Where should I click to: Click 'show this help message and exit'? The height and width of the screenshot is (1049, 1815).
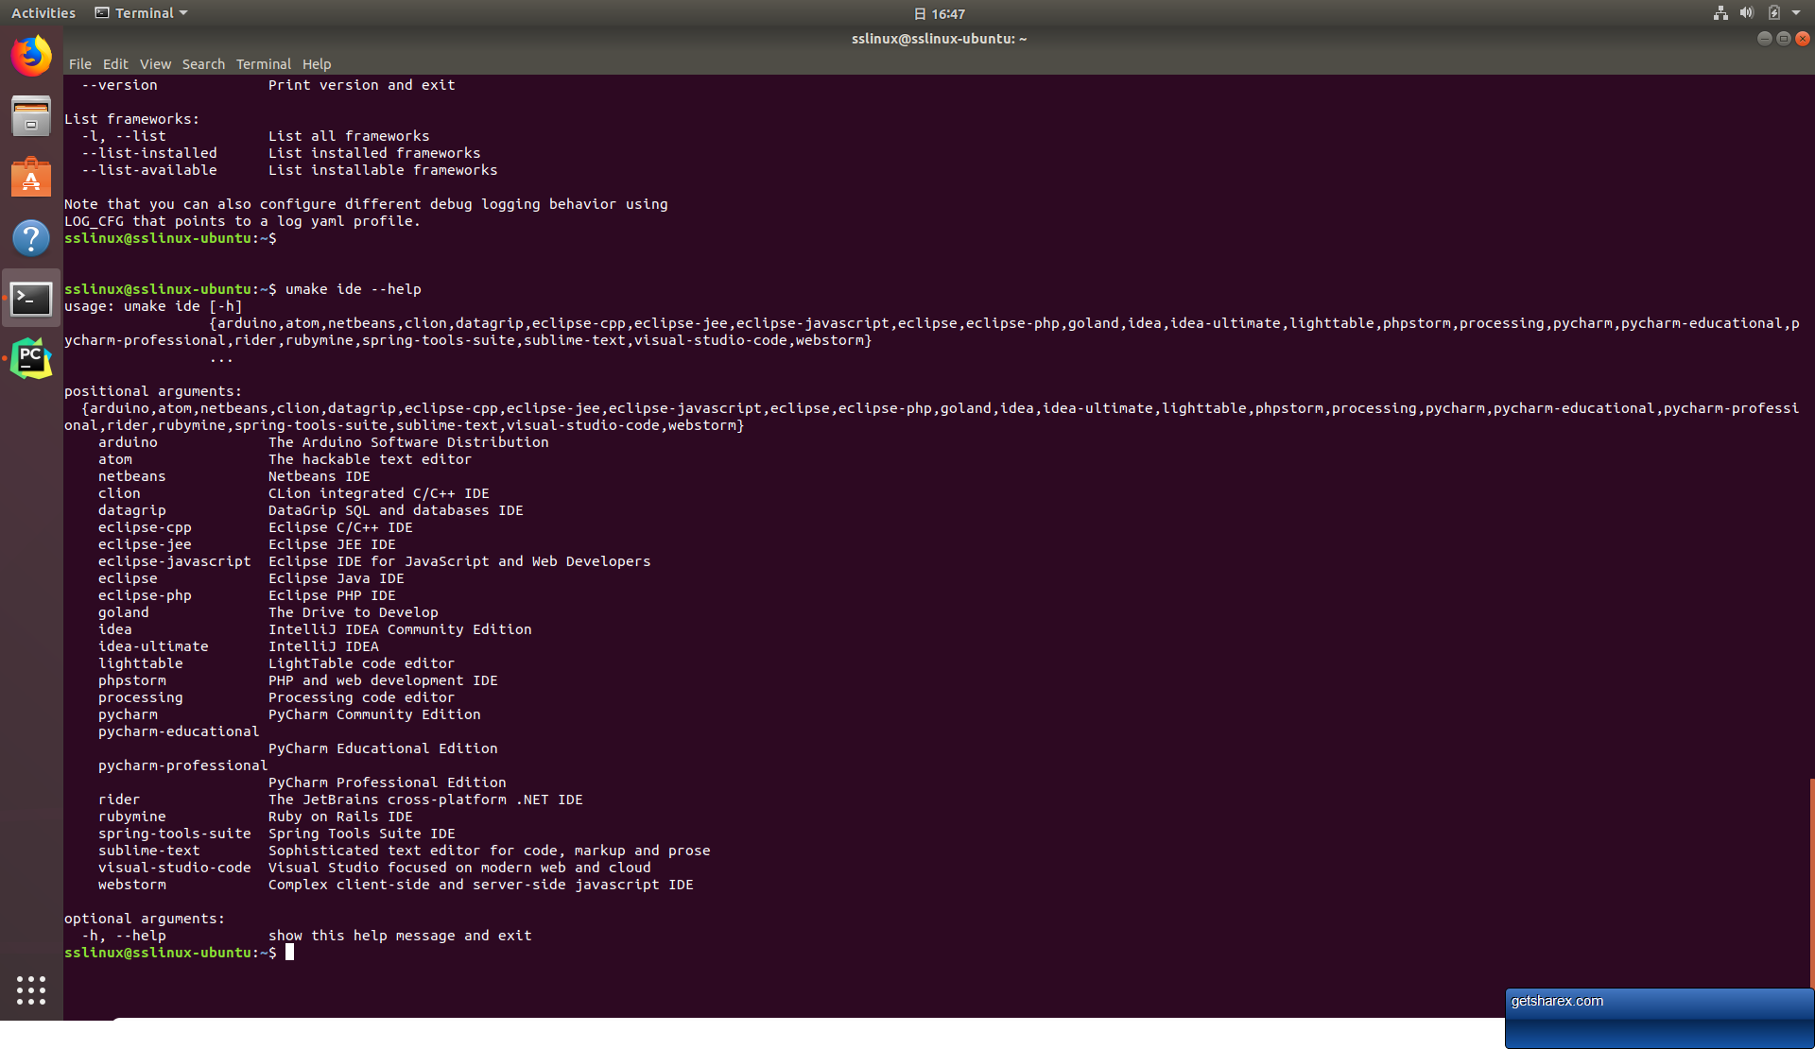(x=400, y=936)
